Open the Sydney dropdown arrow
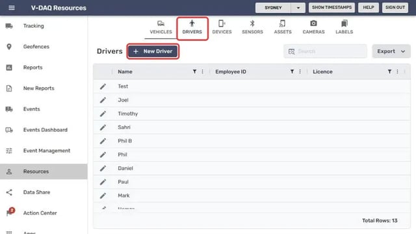416x234 pixels. coord(298,8)
